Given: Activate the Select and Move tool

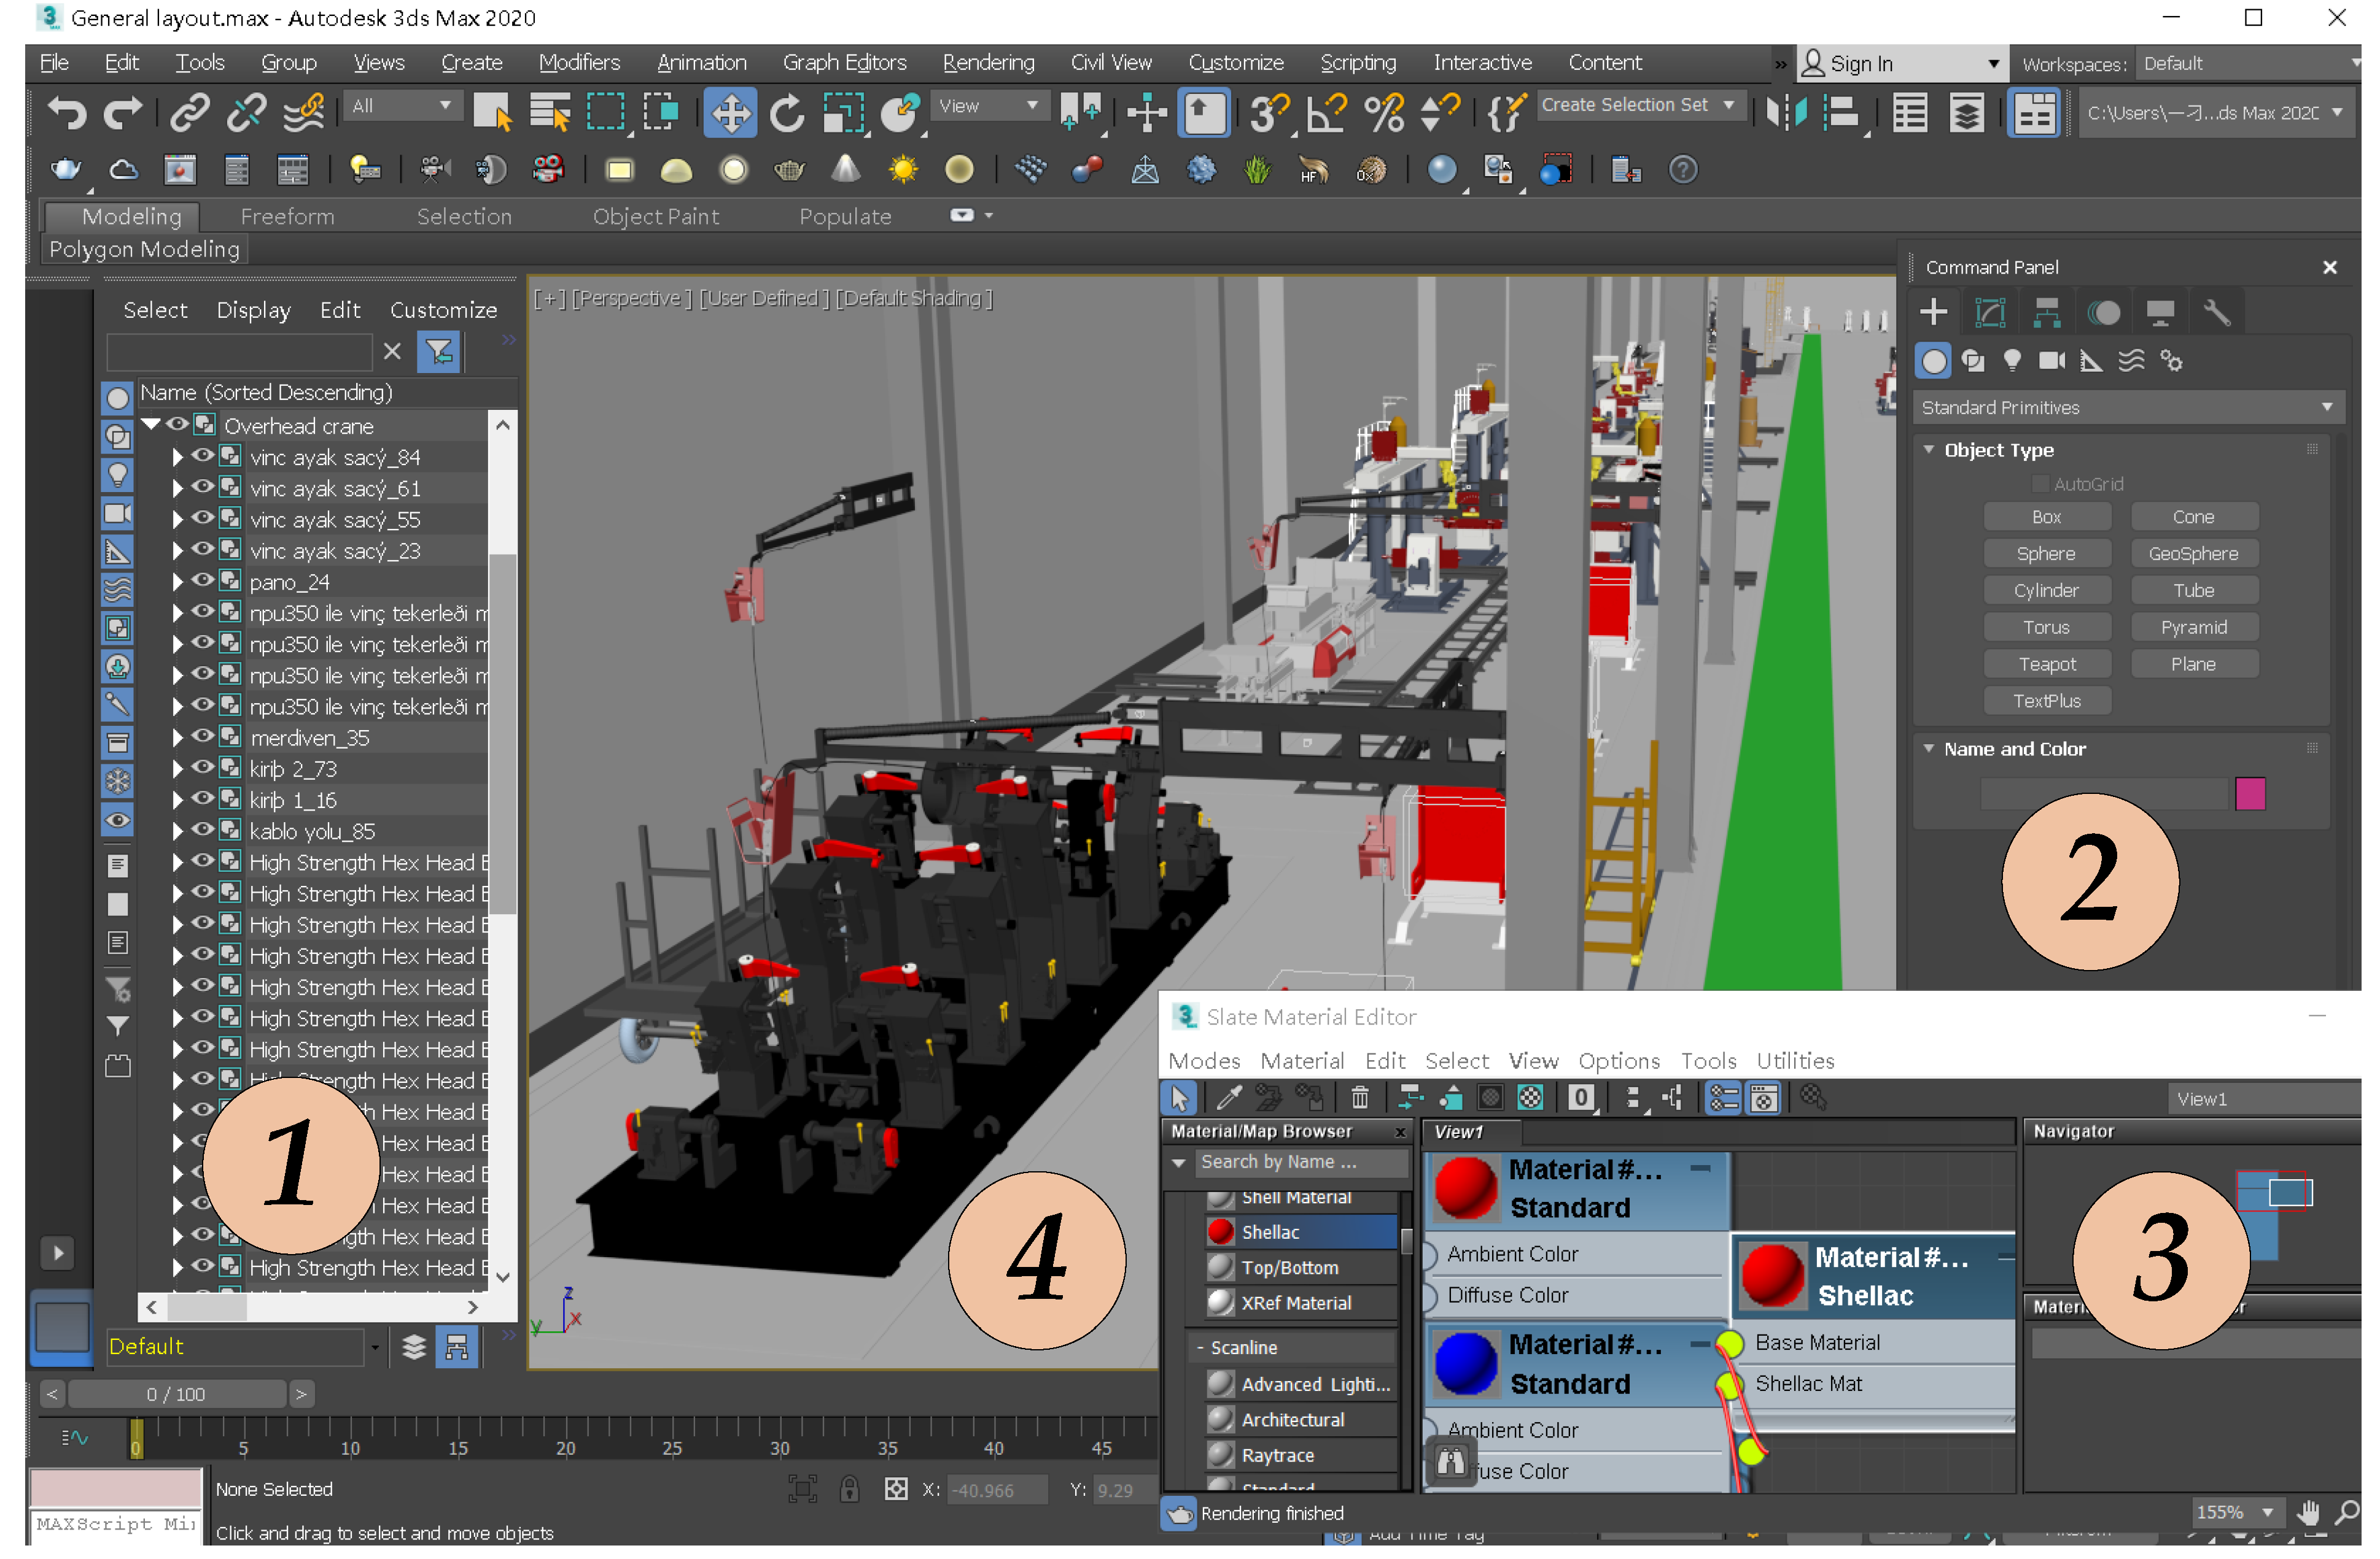Looking at the screenshot, I should (x=730, y=112).
